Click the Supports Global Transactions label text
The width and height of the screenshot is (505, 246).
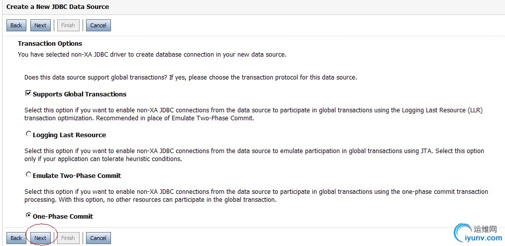80,94
